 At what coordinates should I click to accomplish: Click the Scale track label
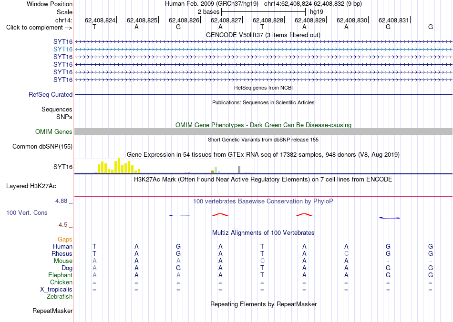[64, 12]
